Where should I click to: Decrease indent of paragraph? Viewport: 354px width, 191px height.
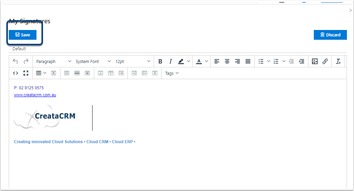pos(292,61)
